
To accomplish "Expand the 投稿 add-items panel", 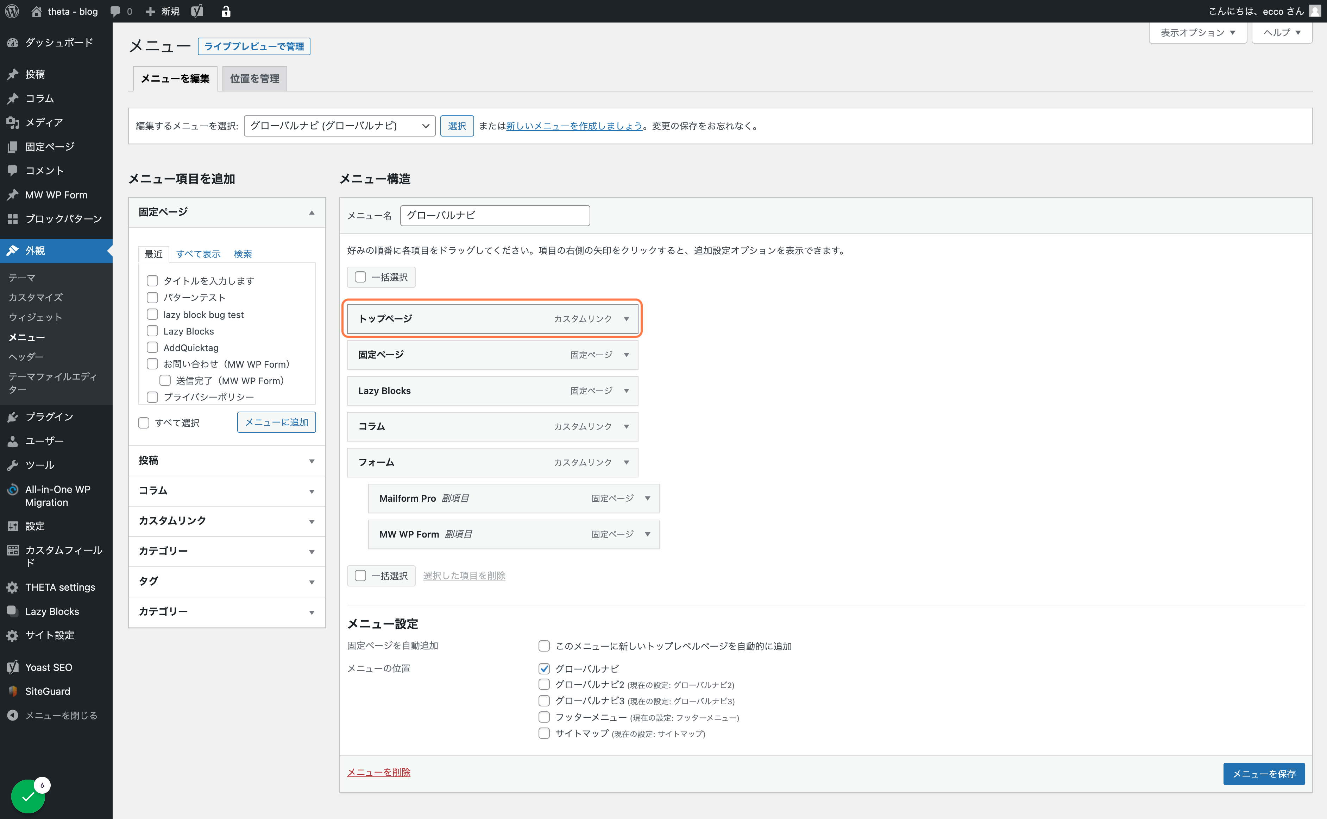I will point(227,461).
